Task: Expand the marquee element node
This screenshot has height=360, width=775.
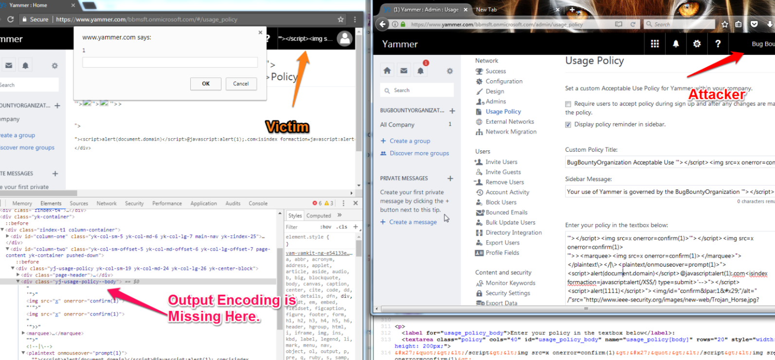Action: [x=23, y=333]
